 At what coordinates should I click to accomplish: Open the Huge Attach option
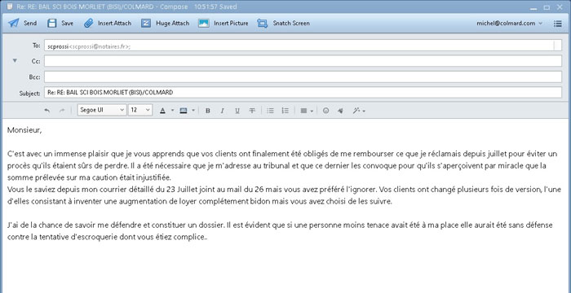point(166,24)
